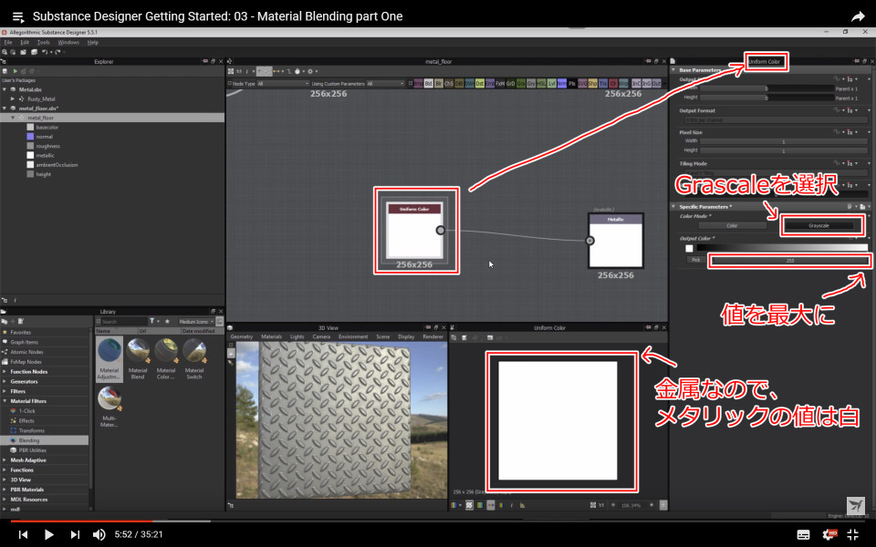
Task: Select the roughness output in Explorer
Action: pyautogui.click(x=47, y=146)
